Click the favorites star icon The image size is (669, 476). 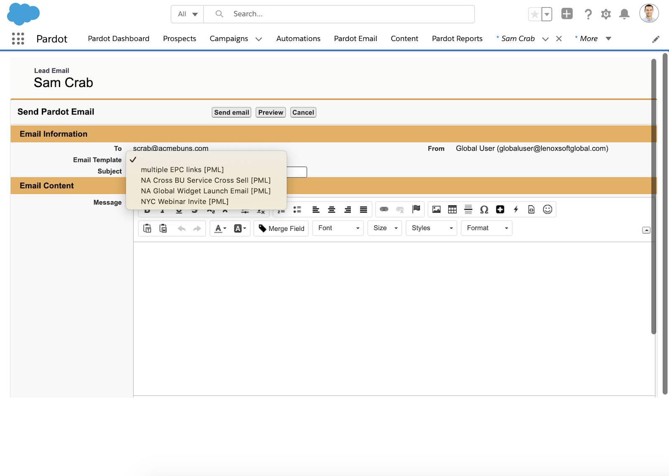(x=534, y=14)
